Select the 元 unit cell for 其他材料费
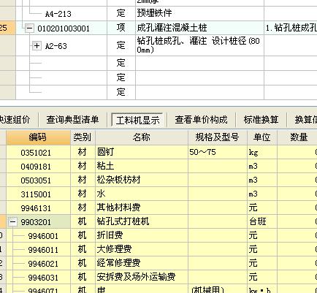317x293 pixels. pos(262,208)
